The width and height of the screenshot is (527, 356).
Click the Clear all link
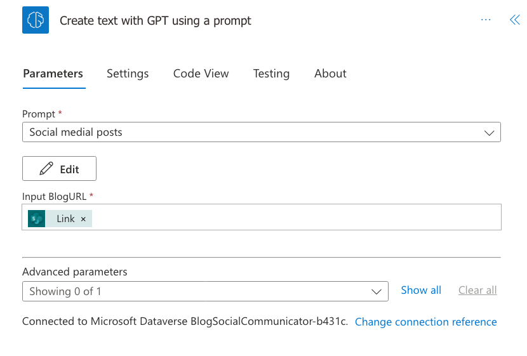point(477,290)
